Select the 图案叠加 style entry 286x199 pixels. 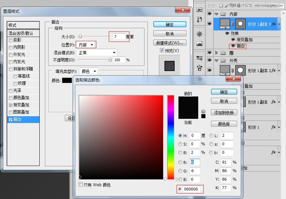[x=23, y=112]
